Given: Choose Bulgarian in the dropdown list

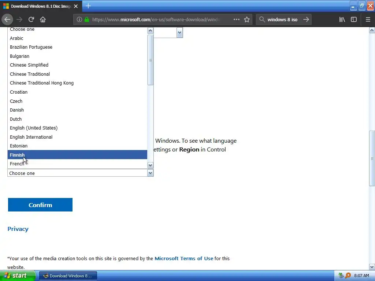Looking at the screenshot, I should pyautogui.click(x=77, y=56).
